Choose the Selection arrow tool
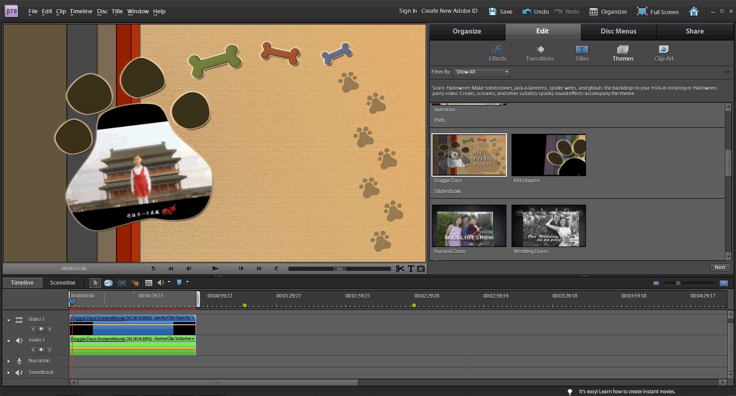The width and height of the screenshot is (736, 396). pos(95,283)
